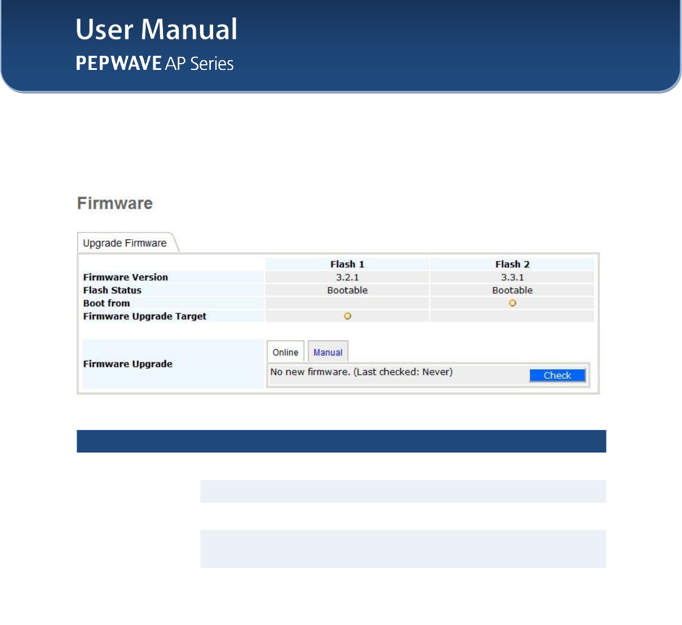
Task: Switch to the Manual firmware upgrade tab
Action: 327,352
